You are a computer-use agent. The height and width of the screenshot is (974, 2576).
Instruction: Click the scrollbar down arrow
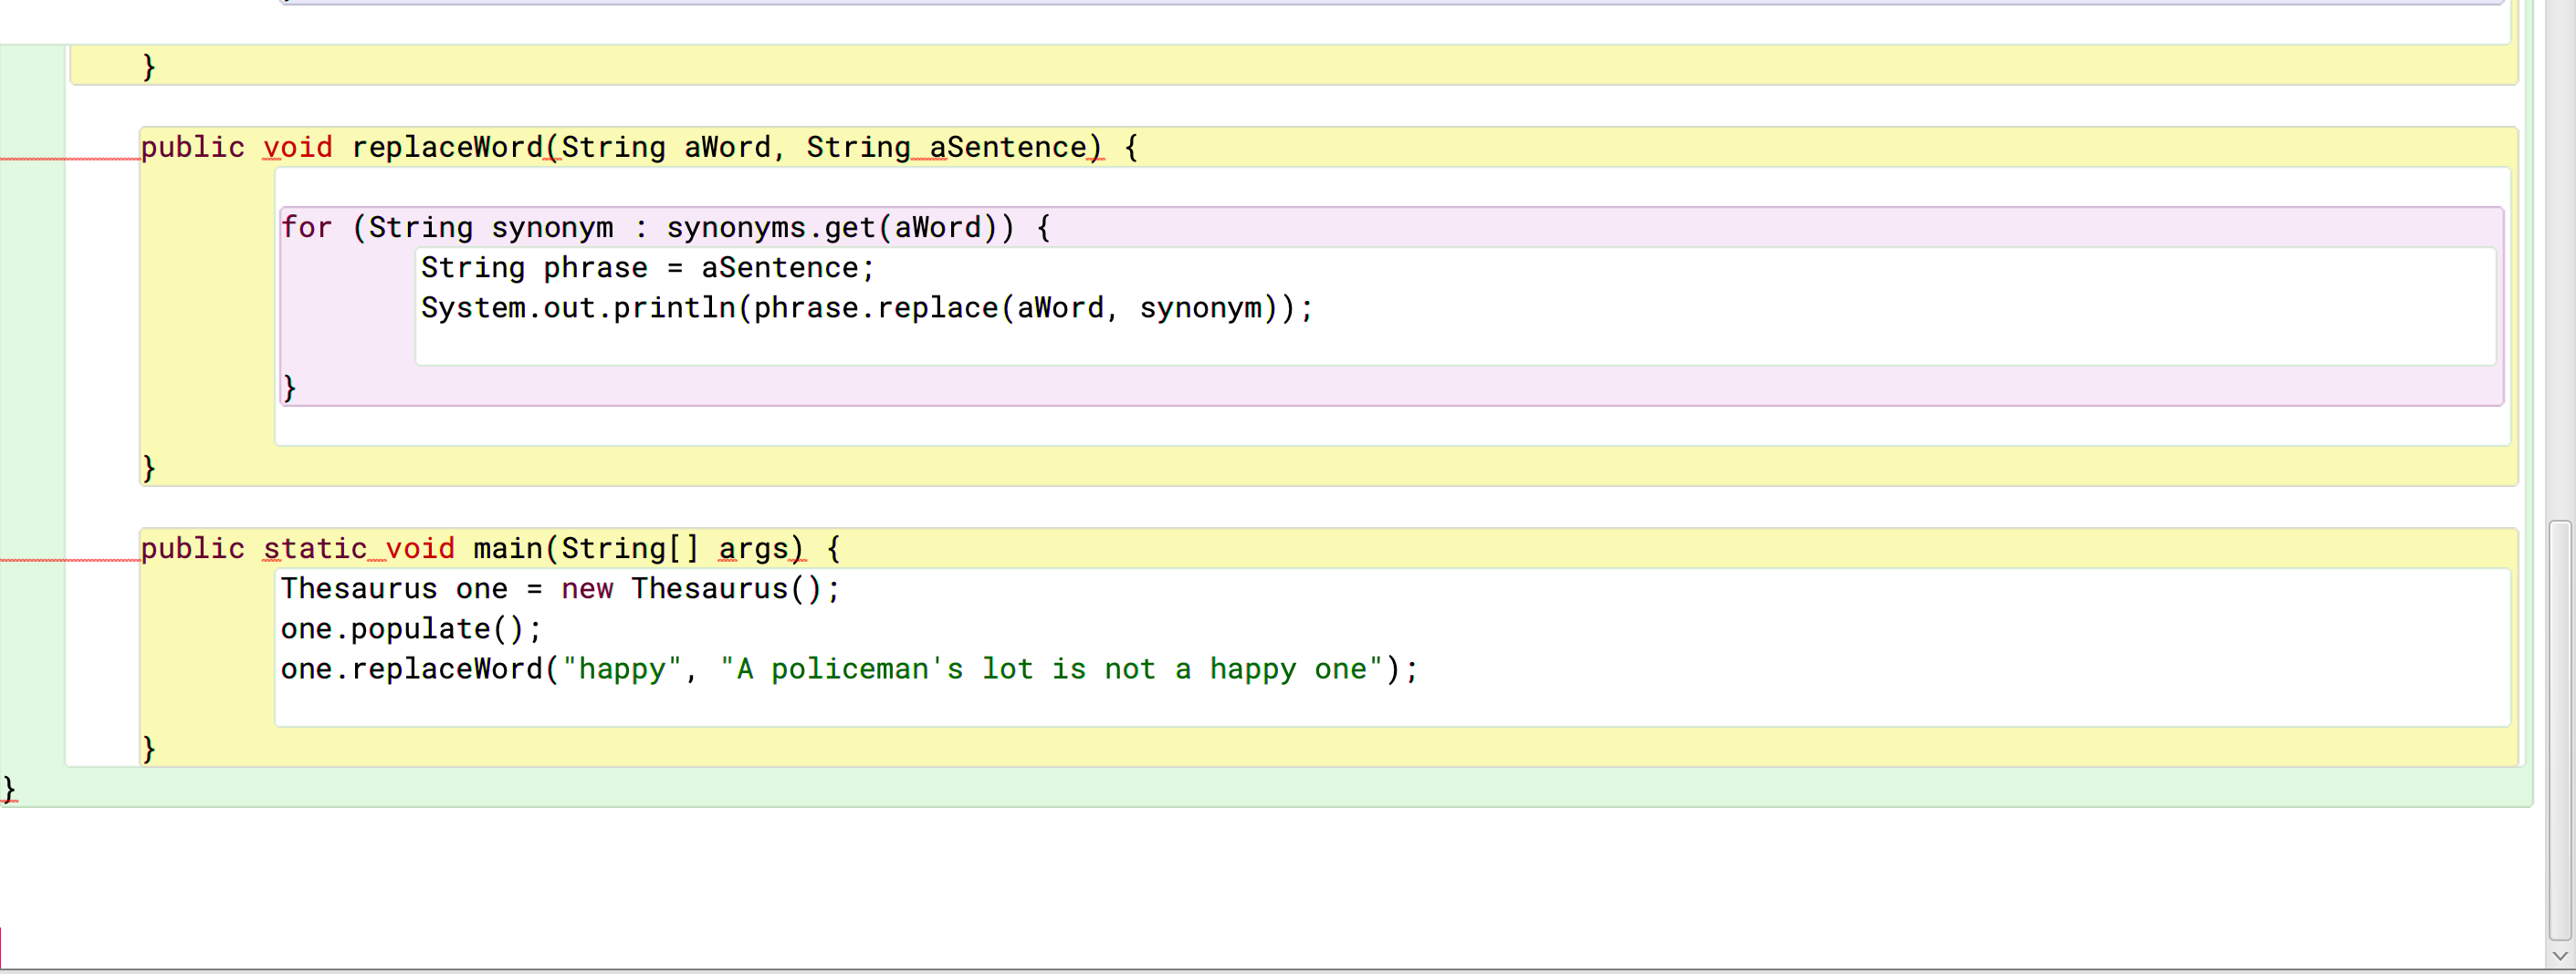coord(2563,956)
